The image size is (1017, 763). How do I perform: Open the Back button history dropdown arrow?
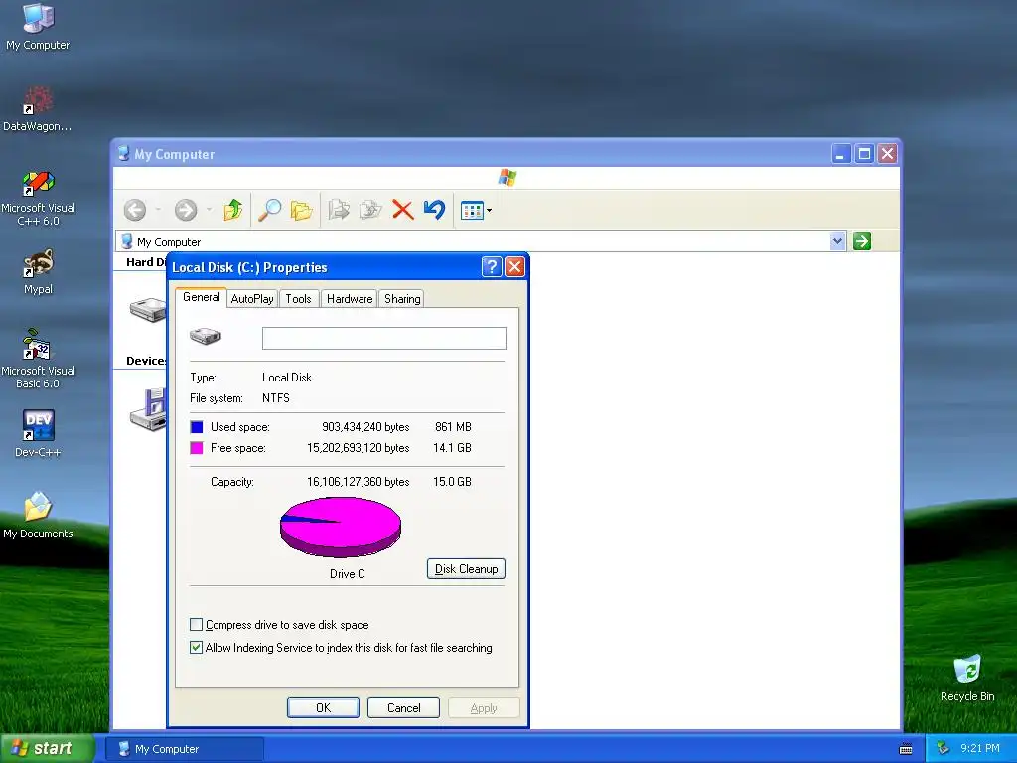tap(158, 210)
